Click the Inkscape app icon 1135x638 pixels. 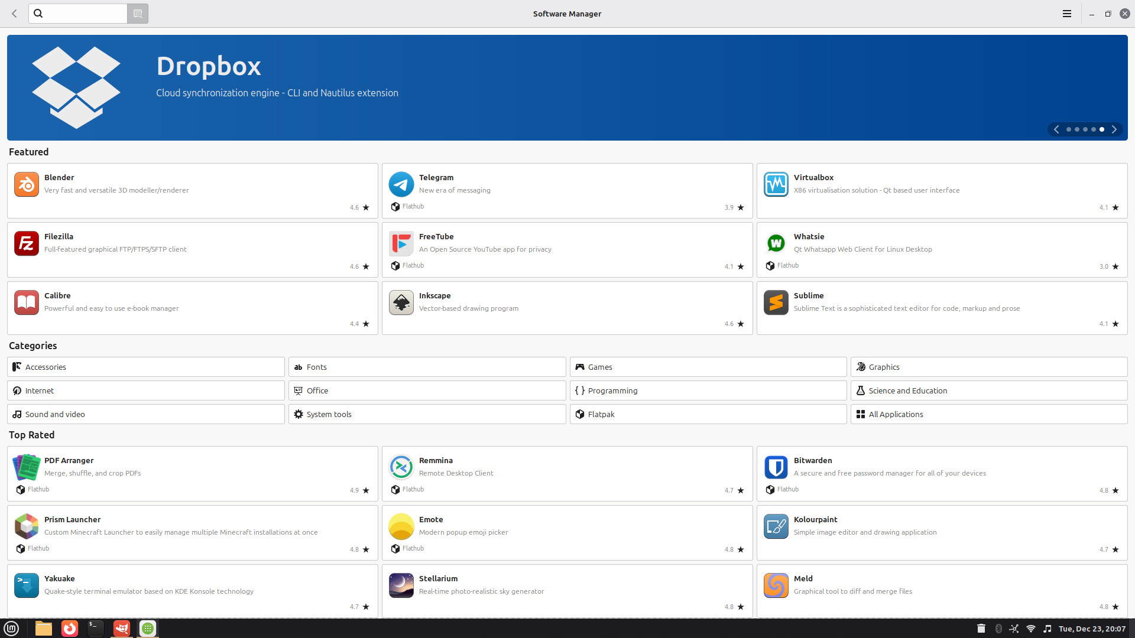pyautogui.click(x=401, y=302)
